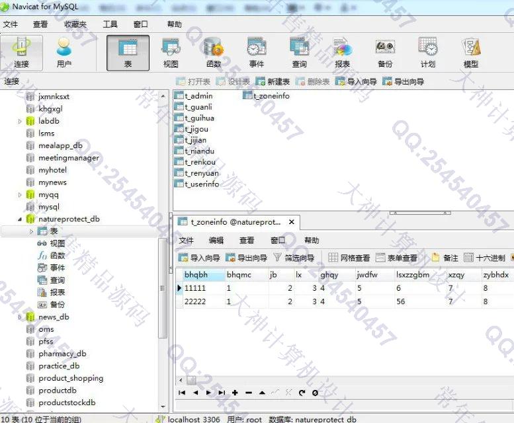Viewport: 514px width, 423px height.
Task: Open the 备份 backup section
Action: (385, 53)
